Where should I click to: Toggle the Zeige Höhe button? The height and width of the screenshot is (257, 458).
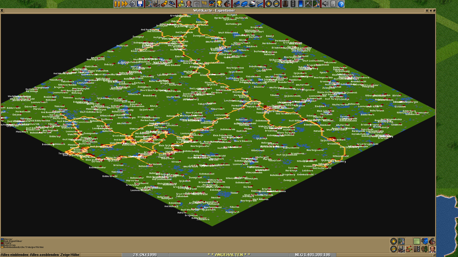(70, 255)
